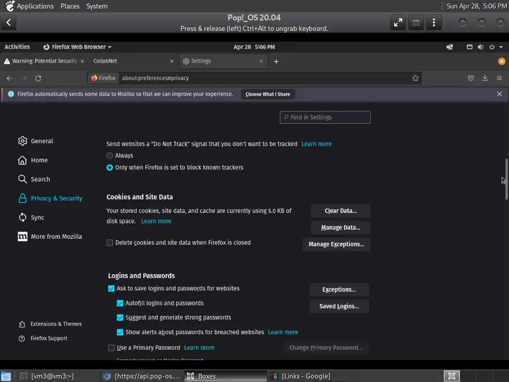Image resolution: width=509 pixels, height=382 pixels.
Task: Open the Save to Pocket icon
Action: pyautogui.click(x=471, y=78)
